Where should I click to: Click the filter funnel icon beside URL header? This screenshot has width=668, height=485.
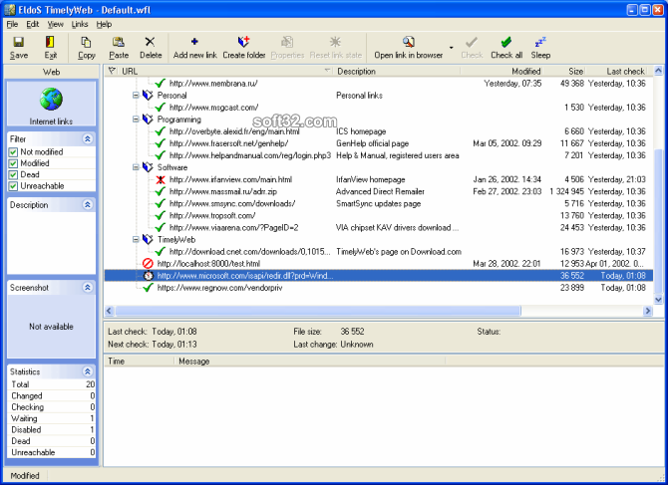coord(112,71)
